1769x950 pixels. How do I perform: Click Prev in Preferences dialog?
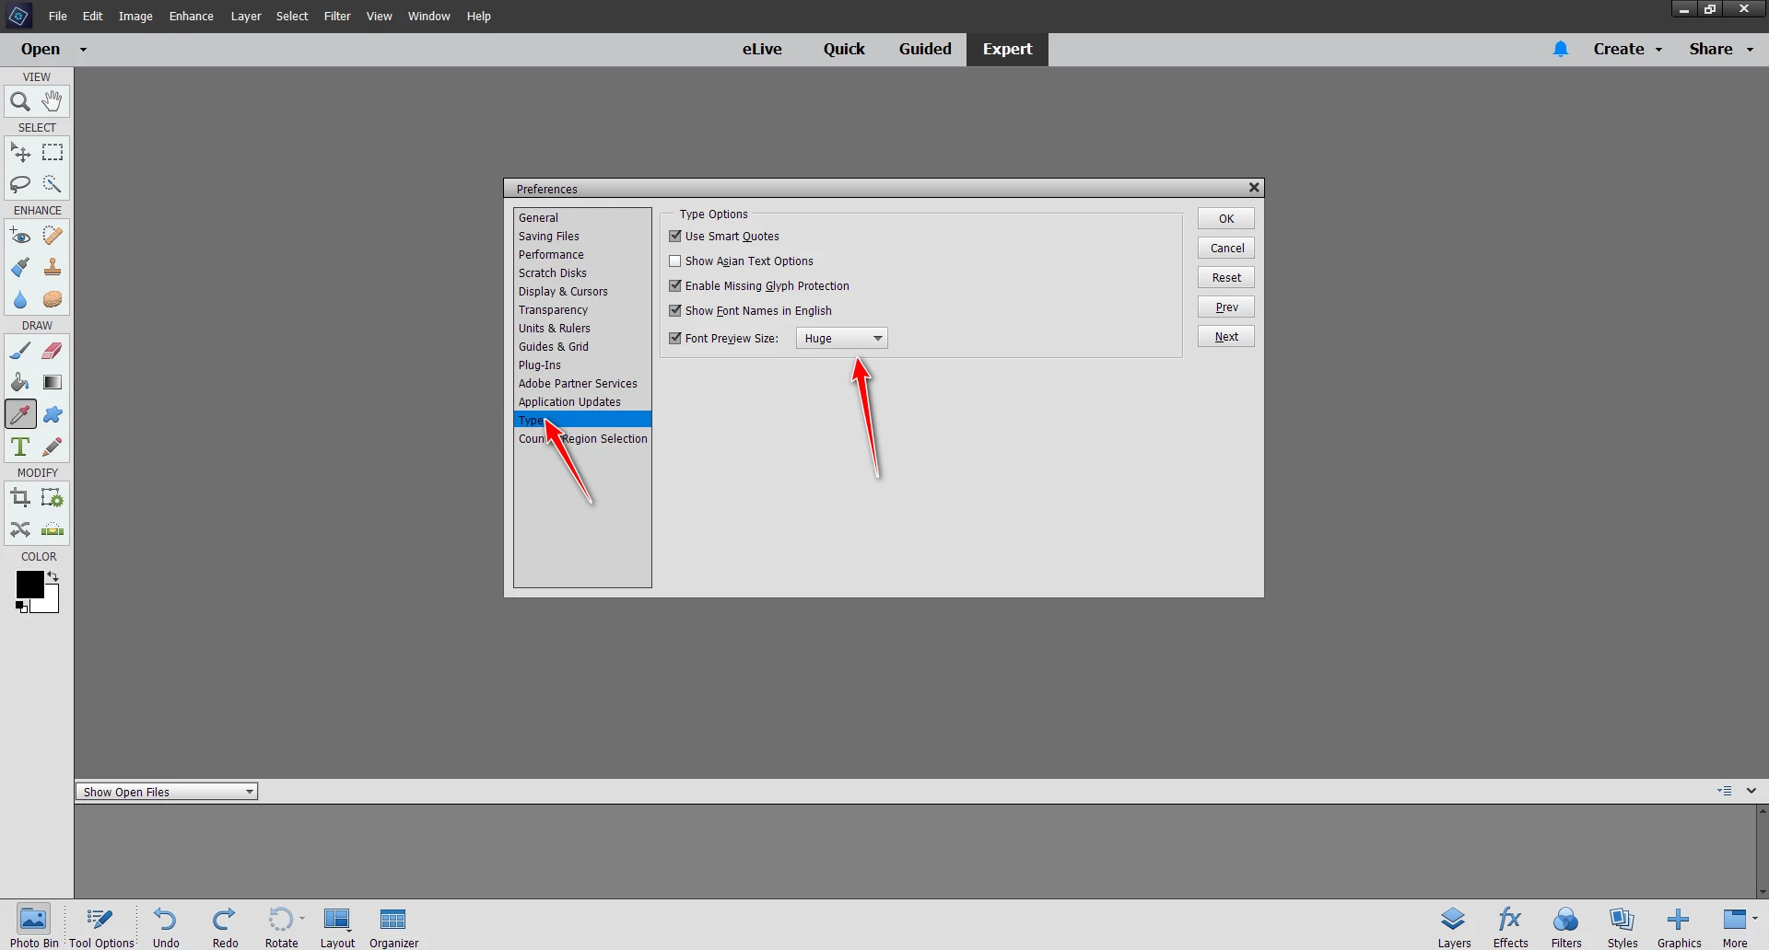[x=1226, y=307]
